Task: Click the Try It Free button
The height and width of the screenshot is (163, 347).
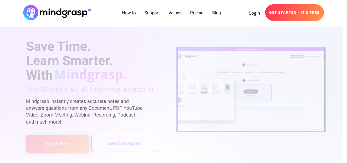Action: point(57,144)
